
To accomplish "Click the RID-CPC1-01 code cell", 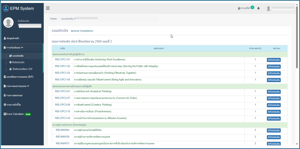I will (62, 59).
